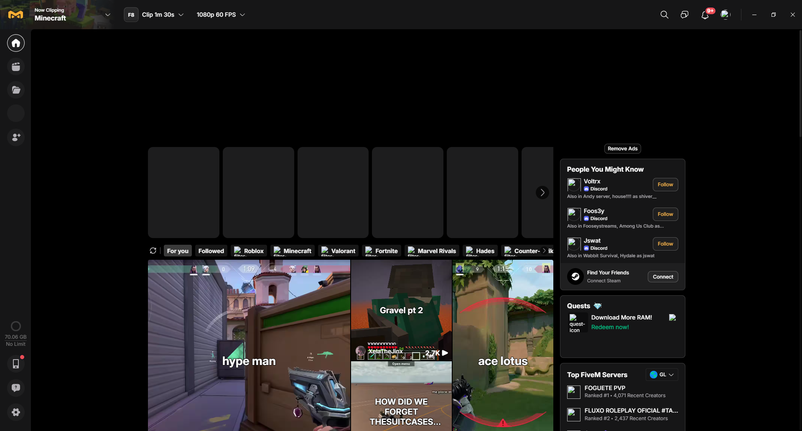
Task: Open notifications bell with 9+ badge
Action: click(705, 15)
